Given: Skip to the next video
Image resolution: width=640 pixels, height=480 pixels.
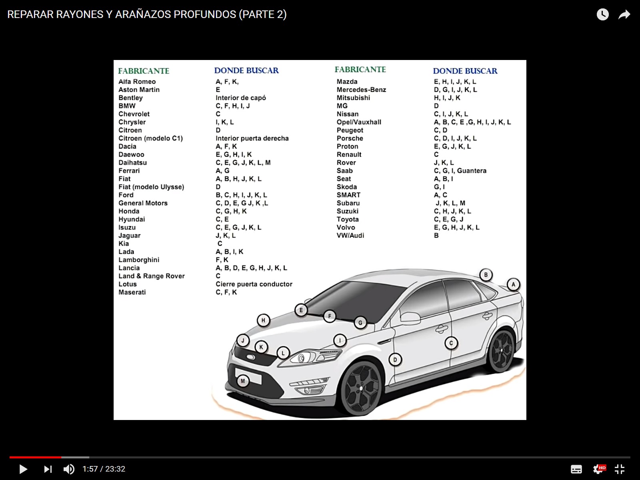Looking at the screenshot, I should (48, 469).
